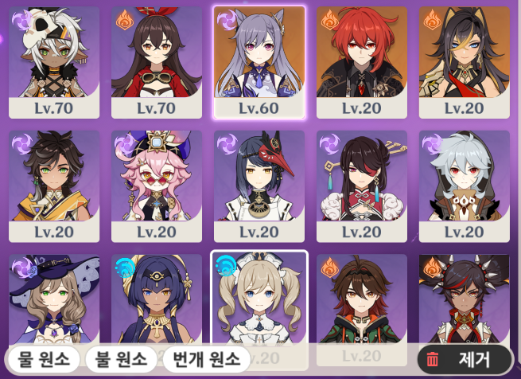Click the Electro icon on Keqing's card
This screenshot has width=521, height=379.
click(227, 20)
